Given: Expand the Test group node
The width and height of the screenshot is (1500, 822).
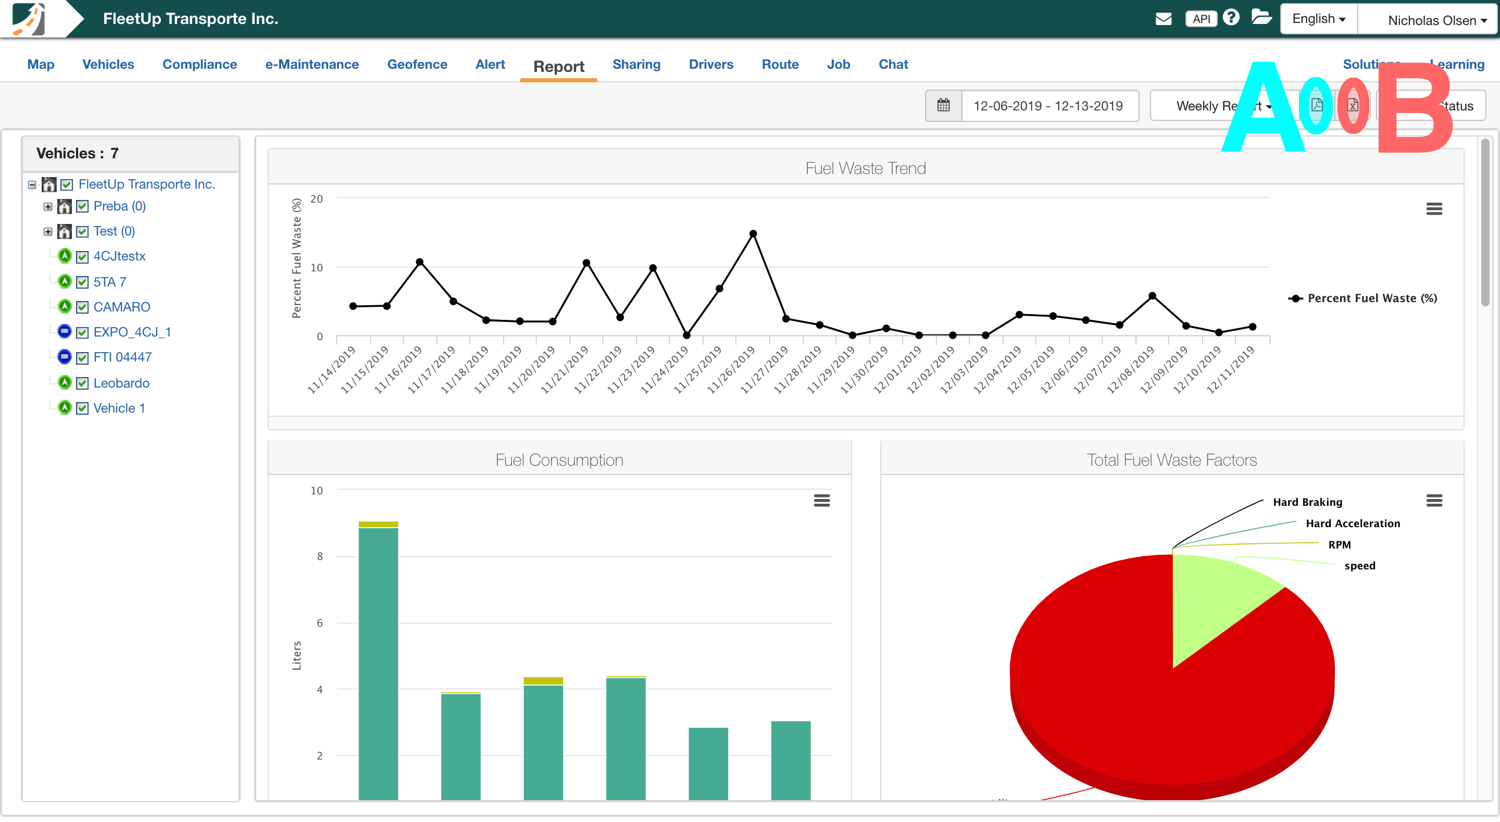Looking at the screenshot, I should click(48, 232).
